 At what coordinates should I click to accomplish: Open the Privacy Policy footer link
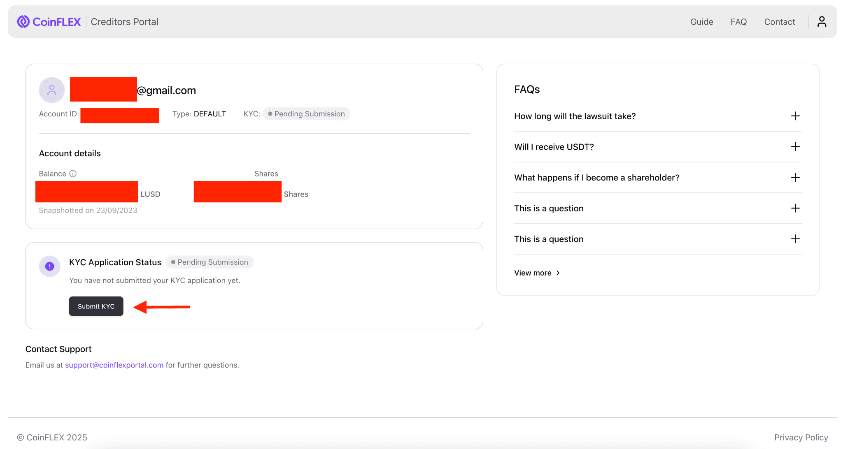[x=801, y=437]
